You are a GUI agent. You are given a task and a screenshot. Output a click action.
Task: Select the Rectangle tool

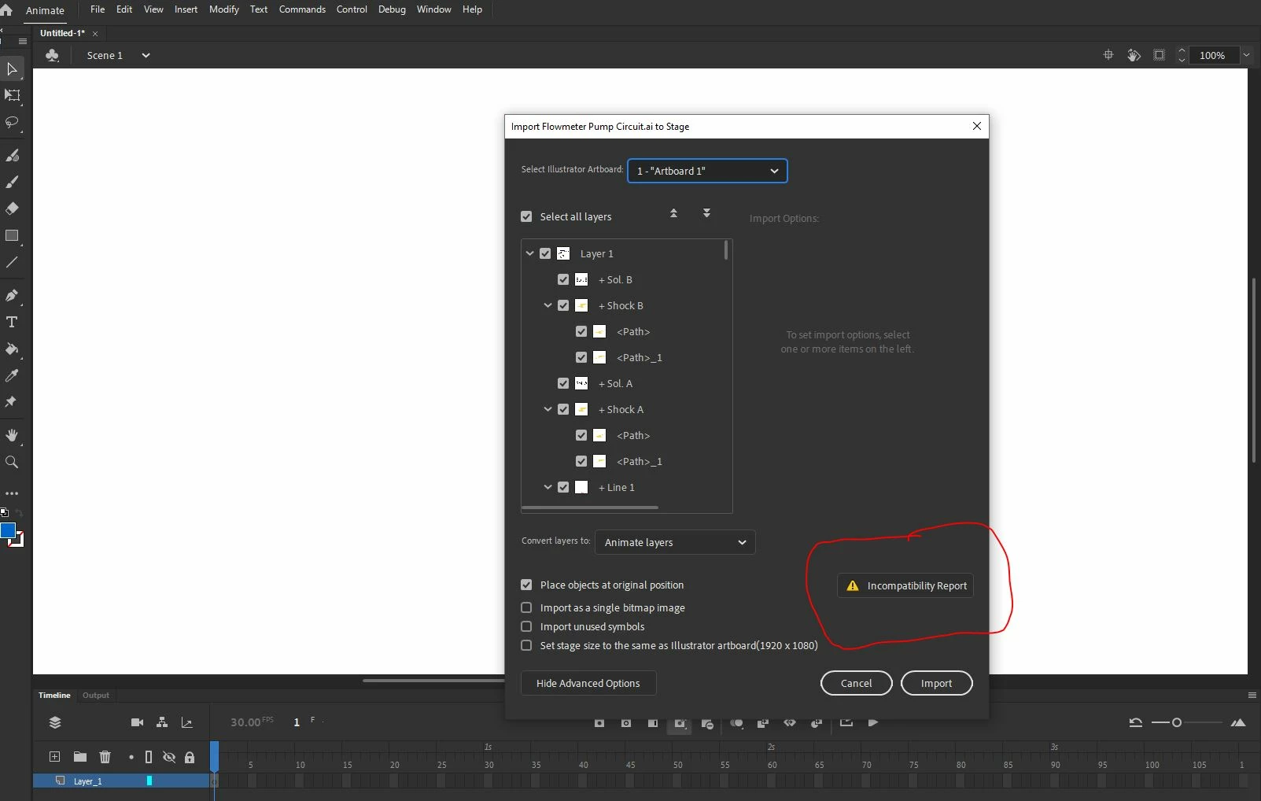(x=12, y=235)
